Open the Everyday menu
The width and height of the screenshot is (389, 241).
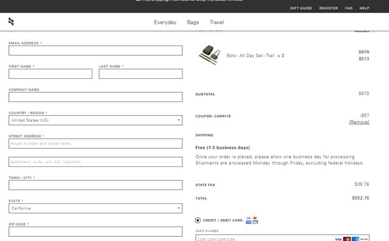165,22
